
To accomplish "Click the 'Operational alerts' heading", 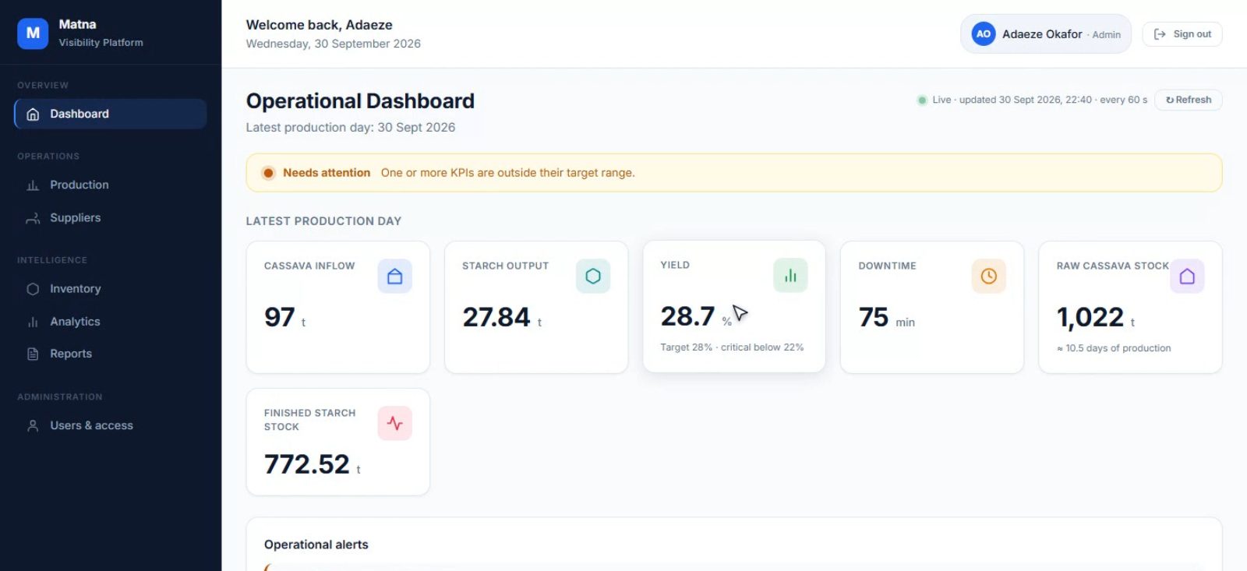I will click(316, 545).
